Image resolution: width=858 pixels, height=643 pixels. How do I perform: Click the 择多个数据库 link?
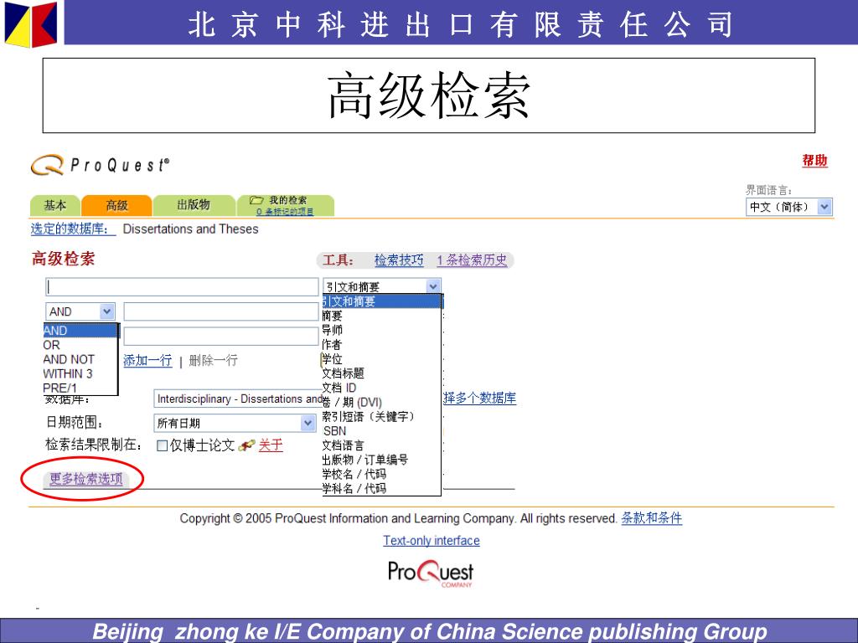click(480, 398)
